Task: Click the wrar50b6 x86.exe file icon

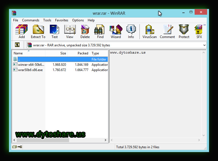Action: pos(15,70)
